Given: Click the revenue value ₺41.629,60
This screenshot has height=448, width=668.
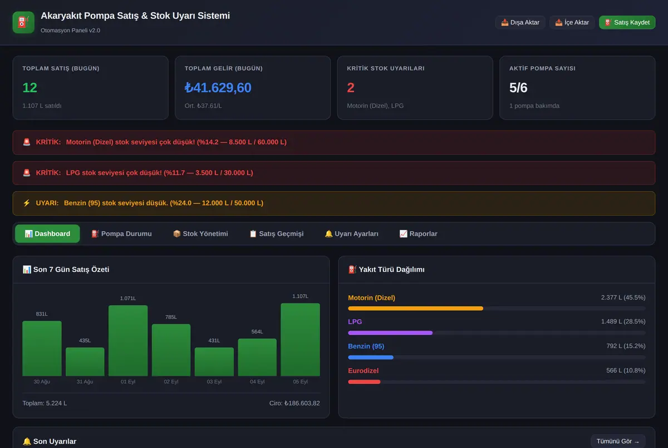Looking at the screenshot, I should [x=218, y=88].
